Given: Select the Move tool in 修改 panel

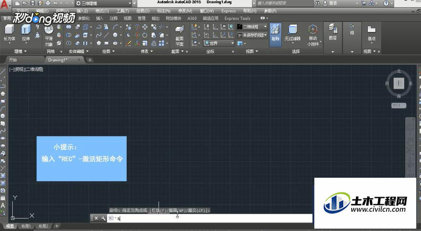Looking at the screenshot, I should (x=145, y=27).
